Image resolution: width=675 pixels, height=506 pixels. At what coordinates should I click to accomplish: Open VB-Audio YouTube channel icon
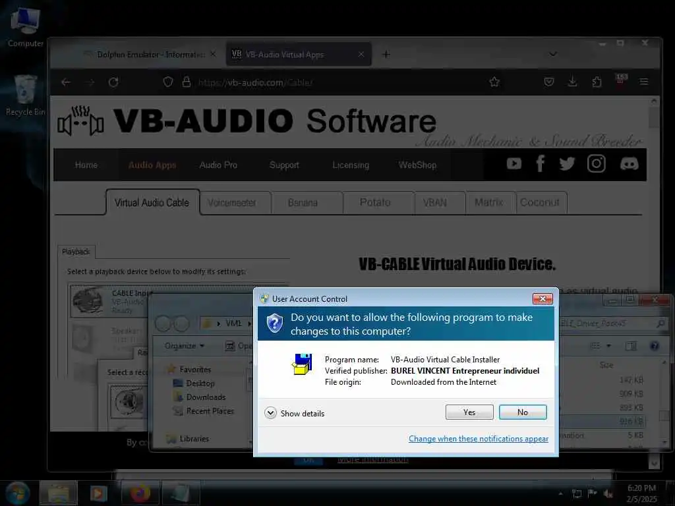point(514,163)
